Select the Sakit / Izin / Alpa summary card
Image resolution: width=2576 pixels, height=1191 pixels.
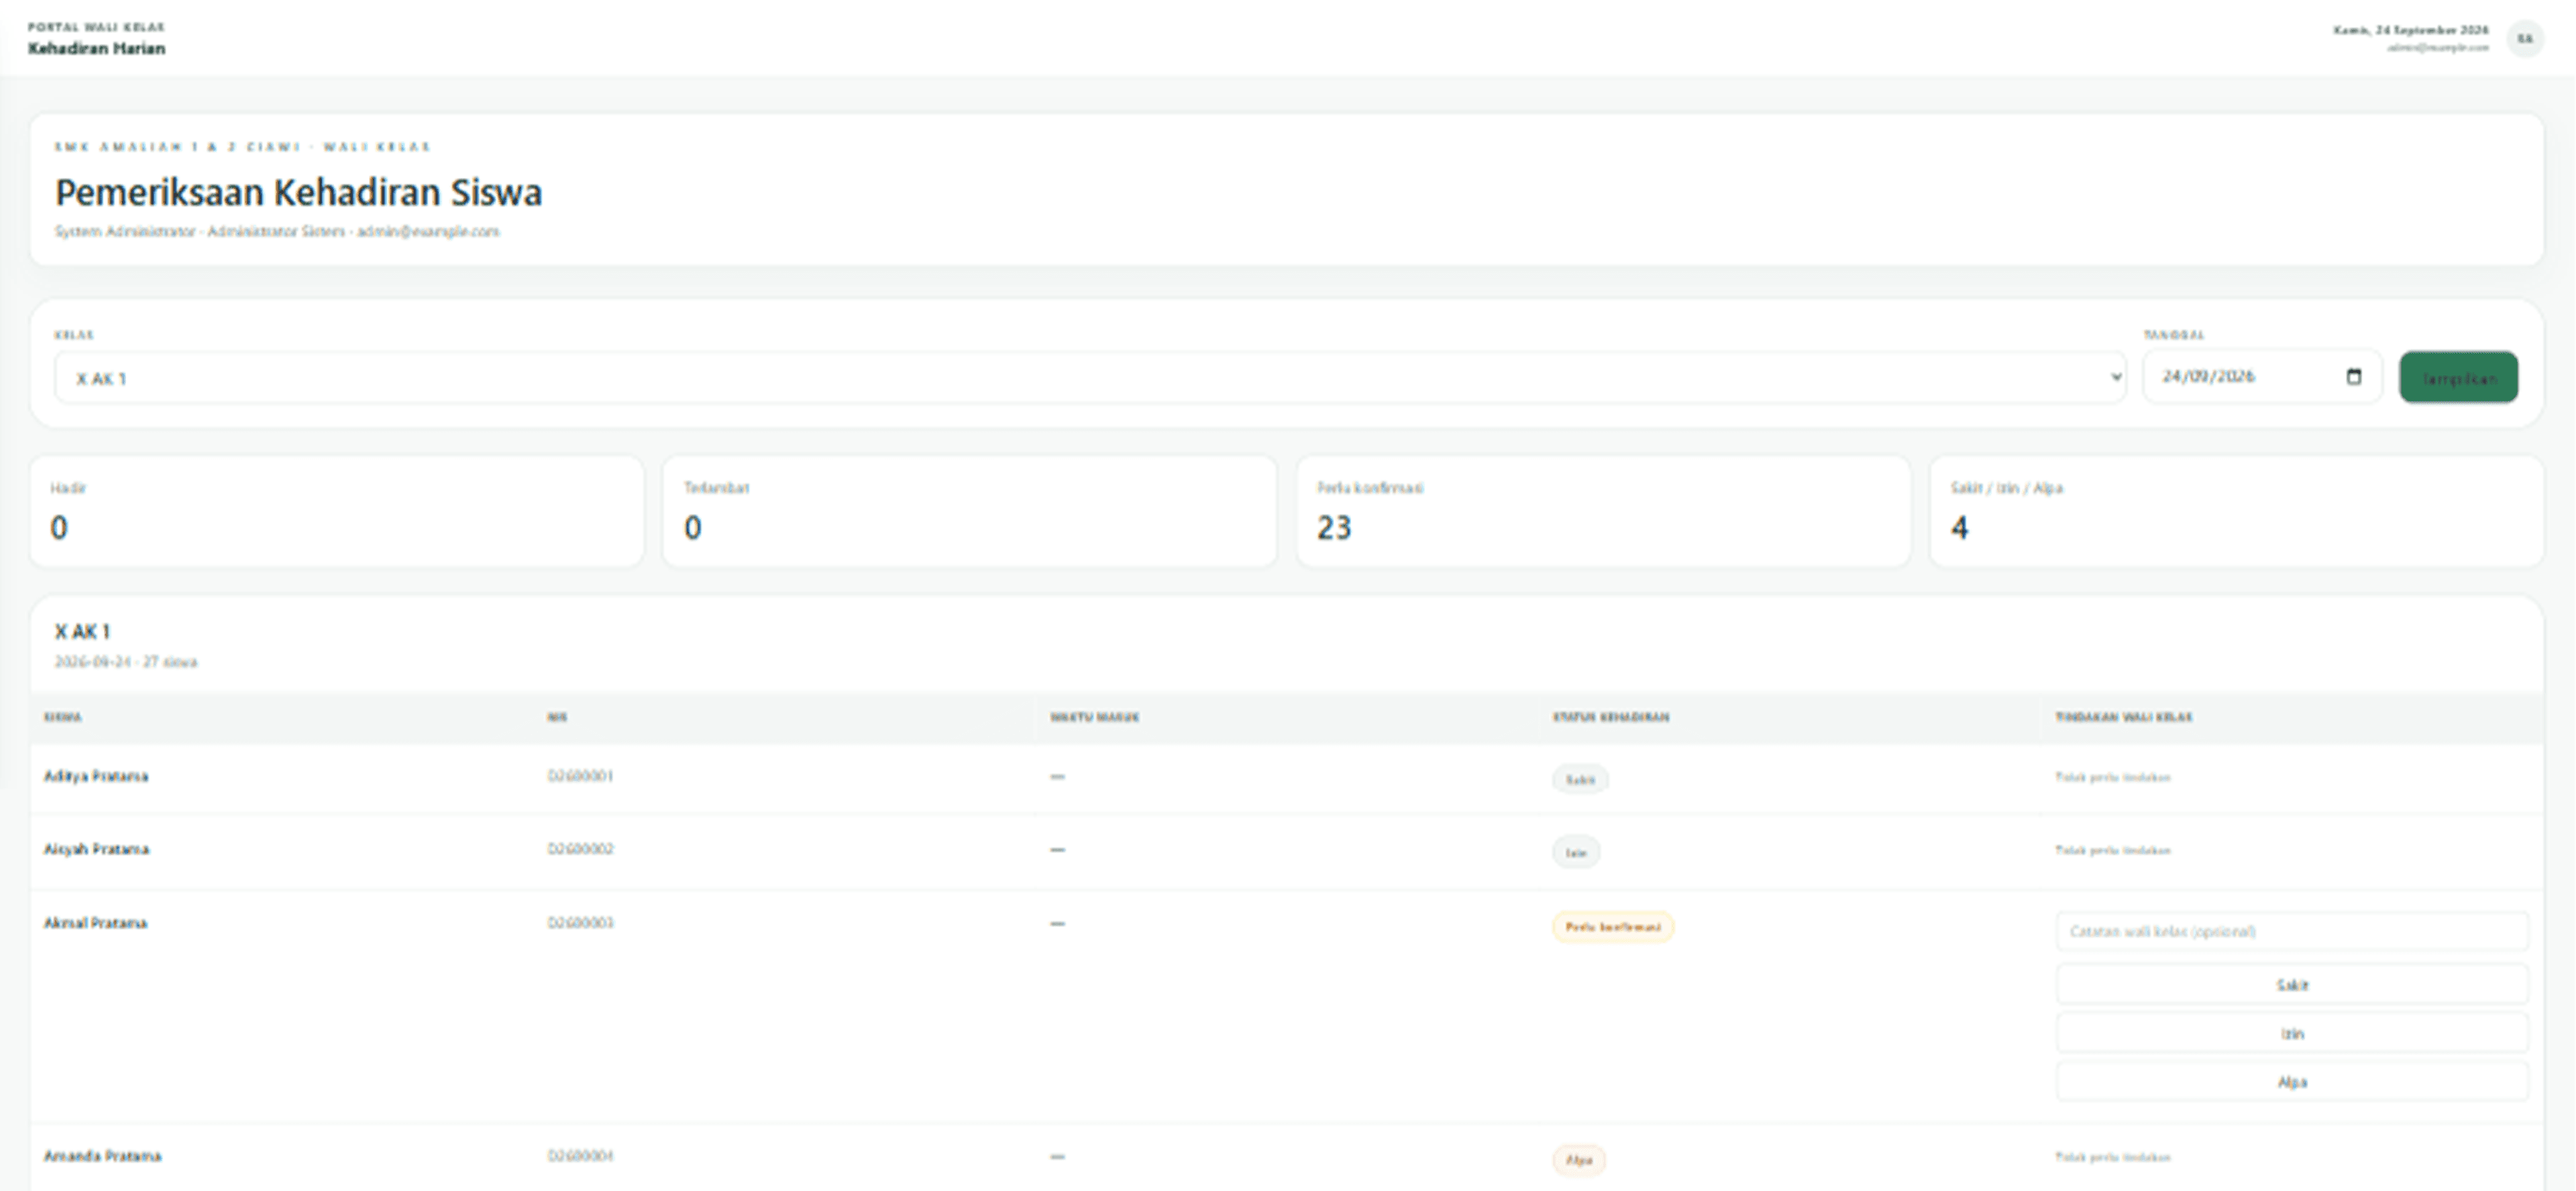tap(2237, 512)
